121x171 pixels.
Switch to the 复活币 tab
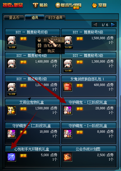tap(14, 18)
